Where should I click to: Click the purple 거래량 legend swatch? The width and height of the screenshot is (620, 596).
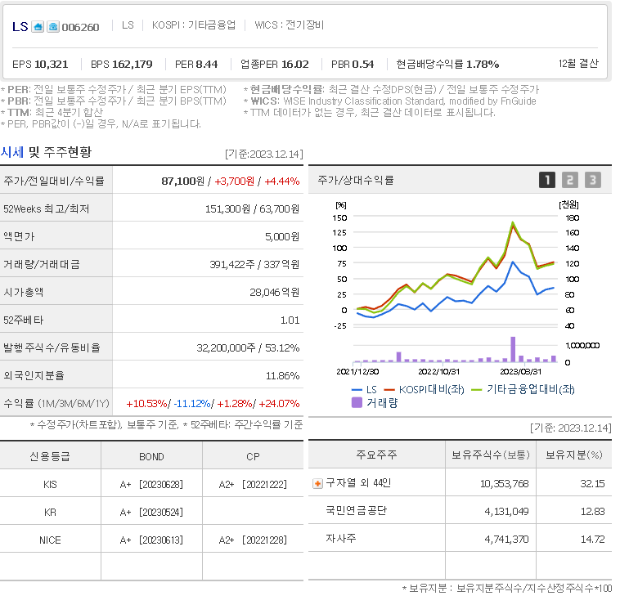pos(357,403)
